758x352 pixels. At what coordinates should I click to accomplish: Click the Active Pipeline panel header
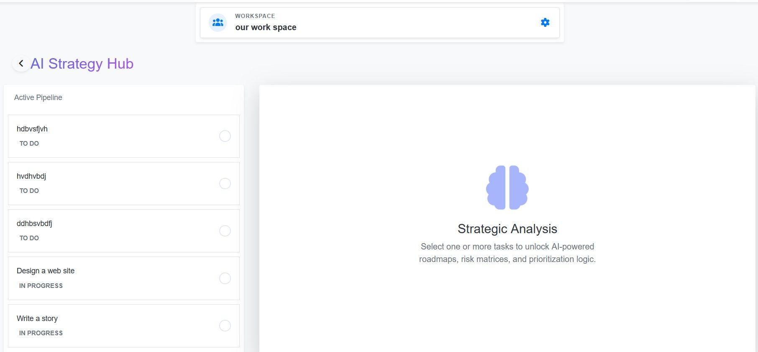tap(38, 98)
